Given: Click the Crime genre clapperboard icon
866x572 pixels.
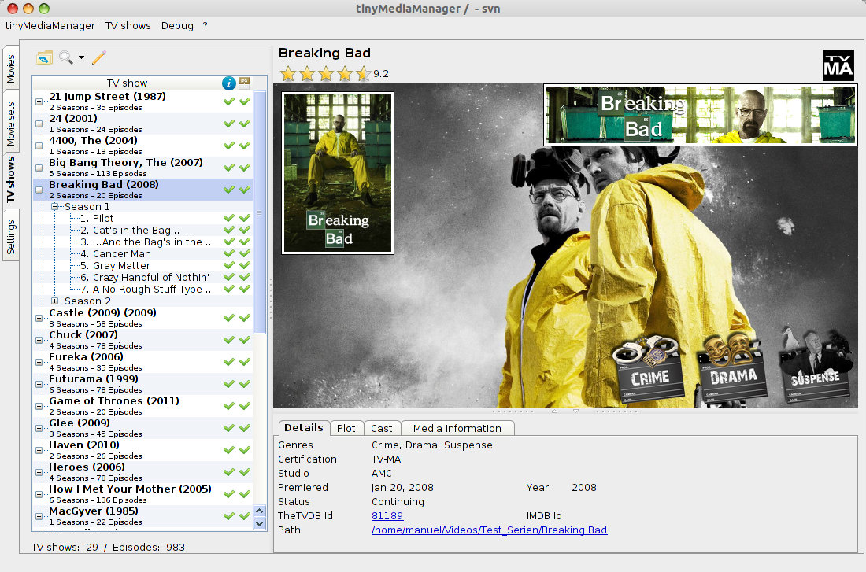Looking at the screenshot, I should point(649,368).
